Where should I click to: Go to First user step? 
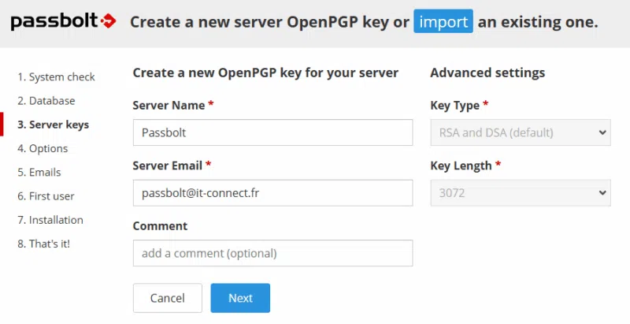point(46,196)
